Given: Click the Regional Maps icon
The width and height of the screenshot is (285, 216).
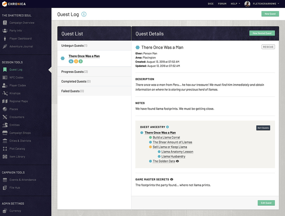Looking at the screenshot, I should tap(5, 101).
